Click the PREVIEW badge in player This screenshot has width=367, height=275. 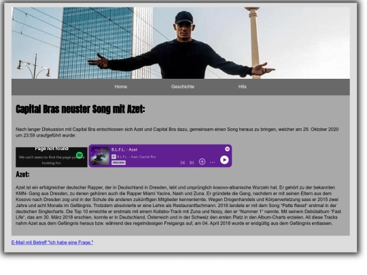(118, 163)
